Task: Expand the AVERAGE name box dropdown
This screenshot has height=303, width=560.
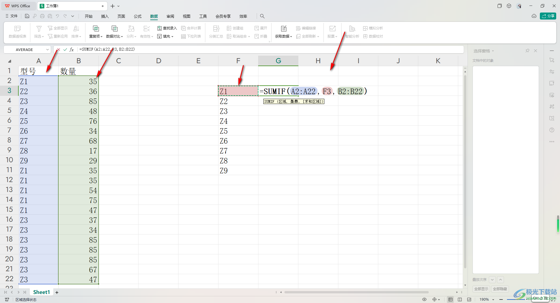Action: click(48, 50)
